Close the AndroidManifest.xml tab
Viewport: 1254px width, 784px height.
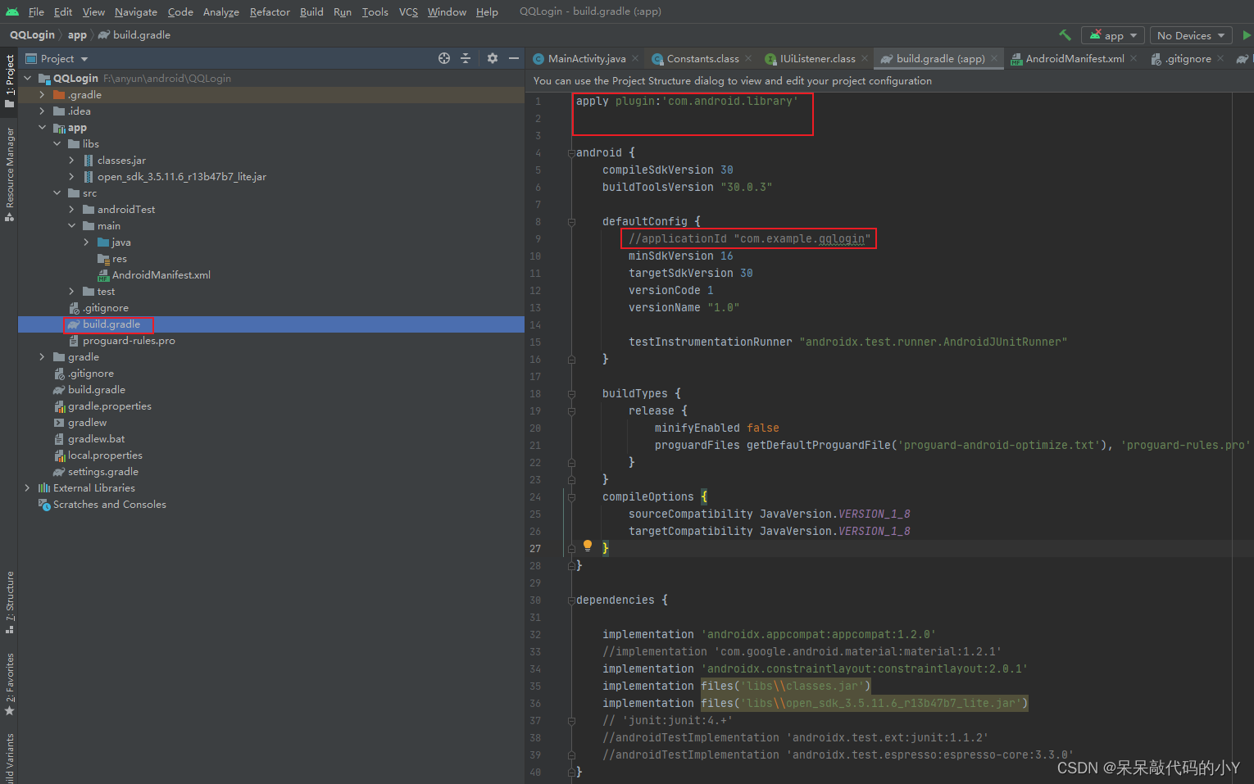[x=1134, y=58]
